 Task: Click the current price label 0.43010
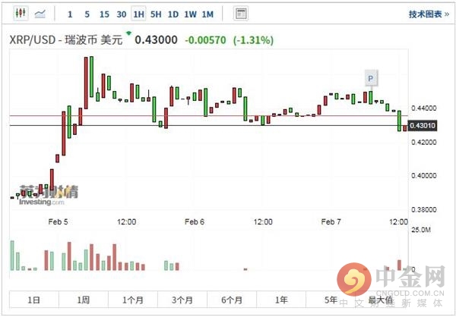click(x=423, y=126)
